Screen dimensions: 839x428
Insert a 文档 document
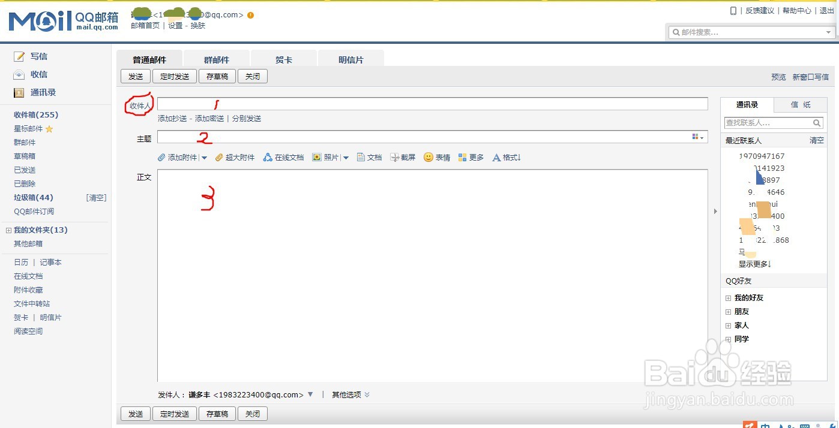369,157
